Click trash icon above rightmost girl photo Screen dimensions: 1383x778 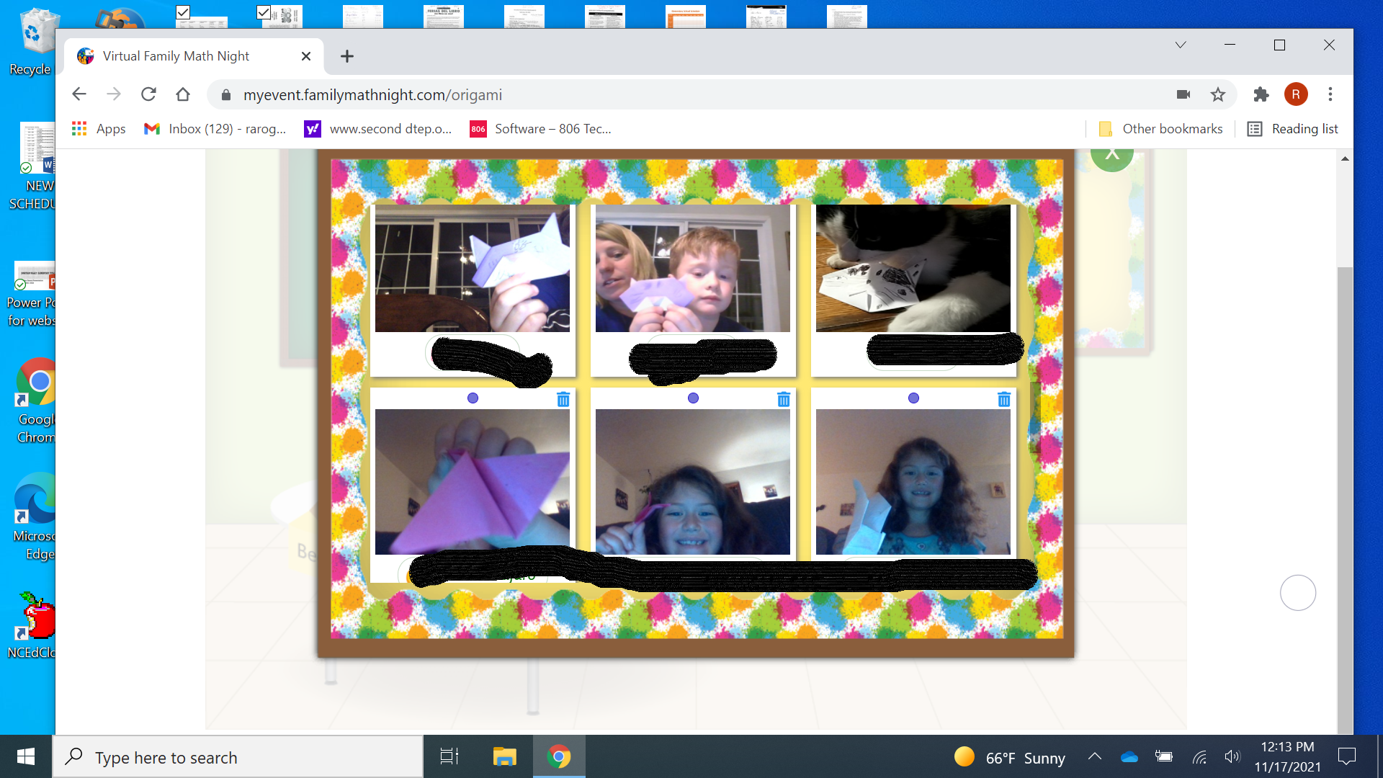pyautogui.click(x=1003, y=399)
